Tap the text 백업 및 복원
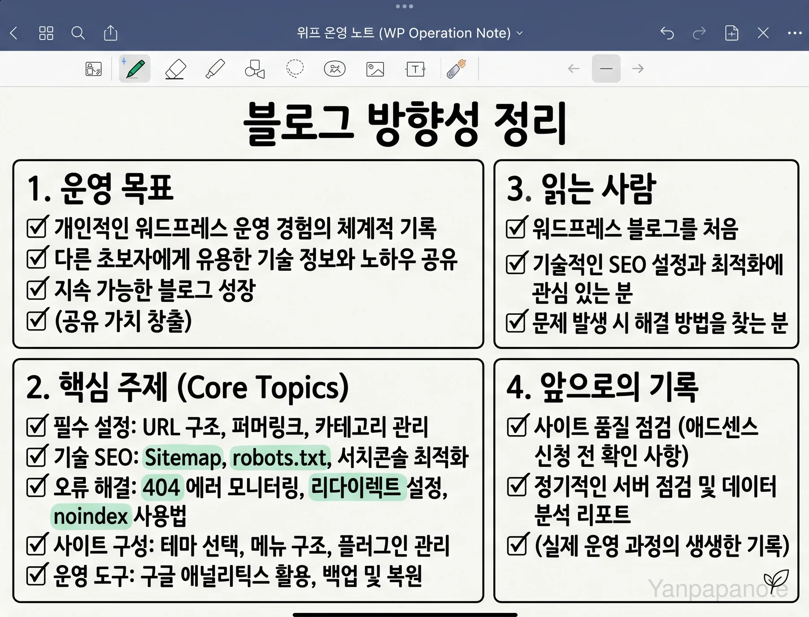809x617 pixels. coord(372,576)
